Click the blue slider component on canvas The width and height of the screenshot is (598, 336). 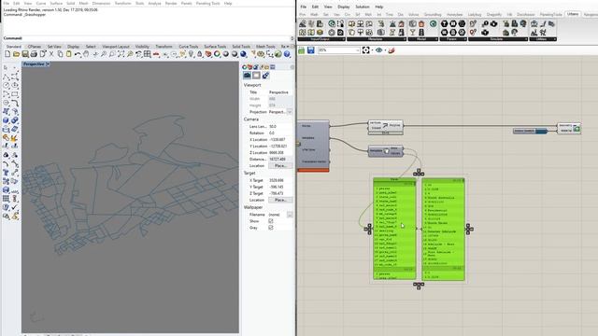530,131
